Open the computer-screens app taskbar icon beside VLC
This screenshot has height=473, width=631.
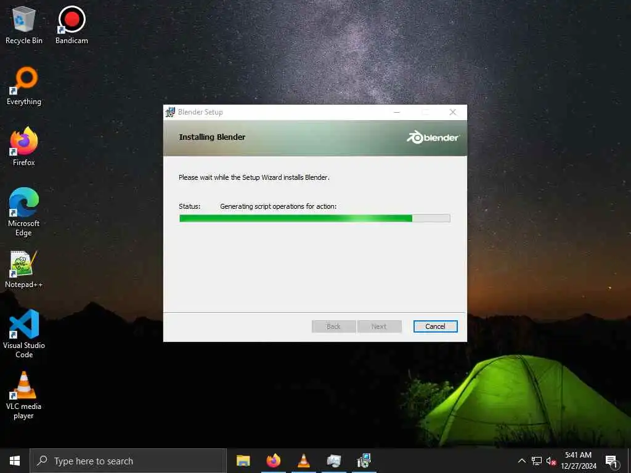click(333, 461)
